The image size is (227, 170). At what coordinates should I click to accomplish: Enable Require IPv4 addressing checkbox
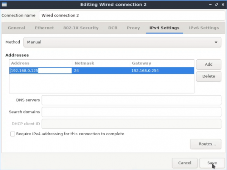point(12,134)
